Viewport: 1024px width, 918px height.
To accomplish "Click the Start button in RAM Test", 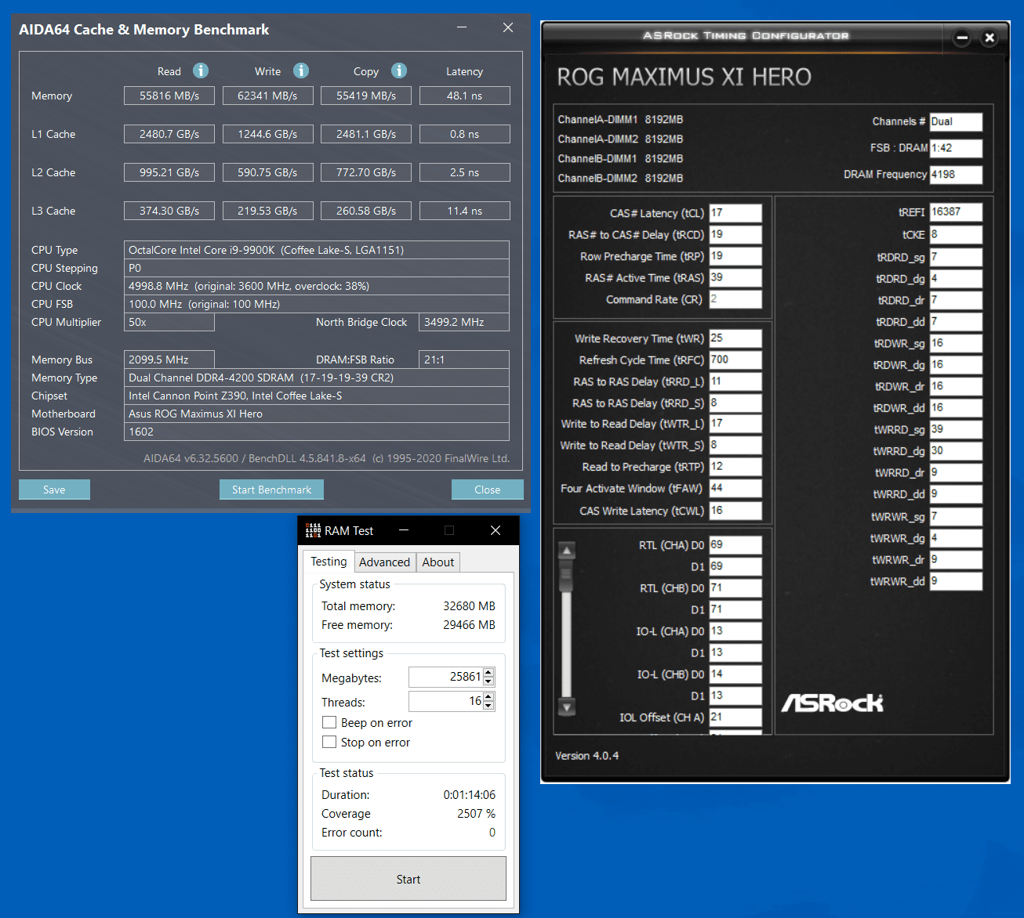I will click(x=409, y=879).
